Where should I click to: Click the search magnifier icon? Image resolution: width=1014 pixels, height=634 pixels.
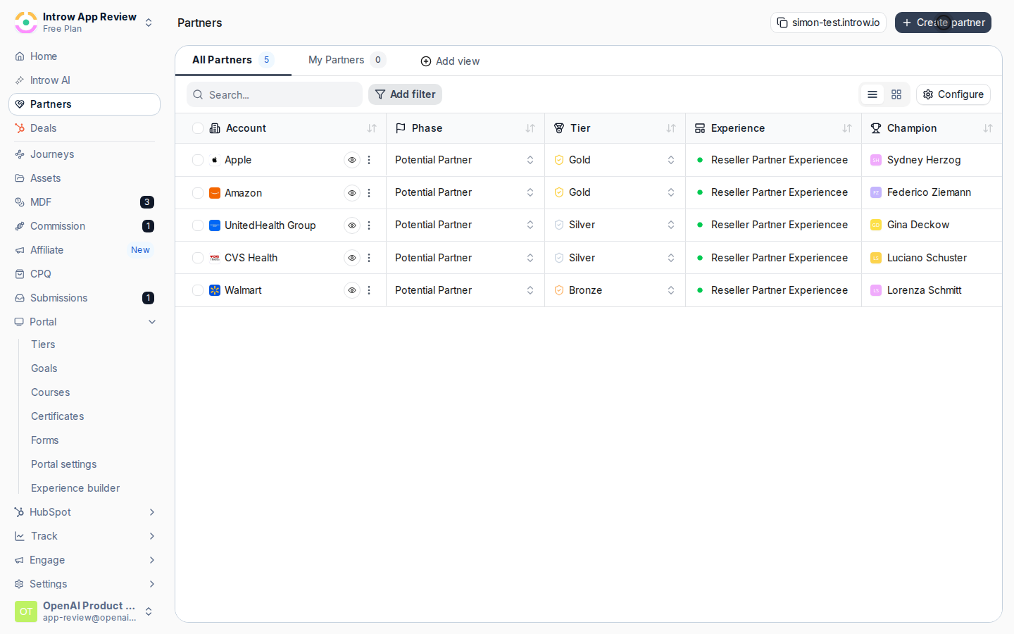pyautogui.click(x=198, y=94)
